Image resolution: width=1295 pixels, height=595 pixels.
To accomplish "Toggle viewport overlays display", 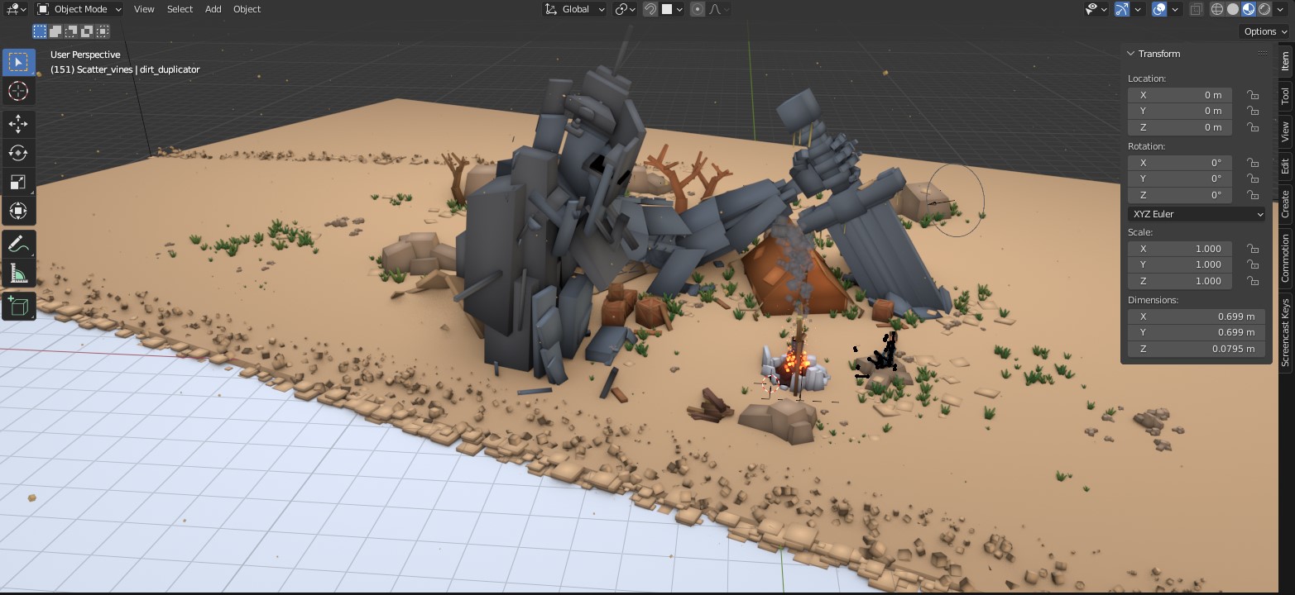I will tap(1159, 9).
